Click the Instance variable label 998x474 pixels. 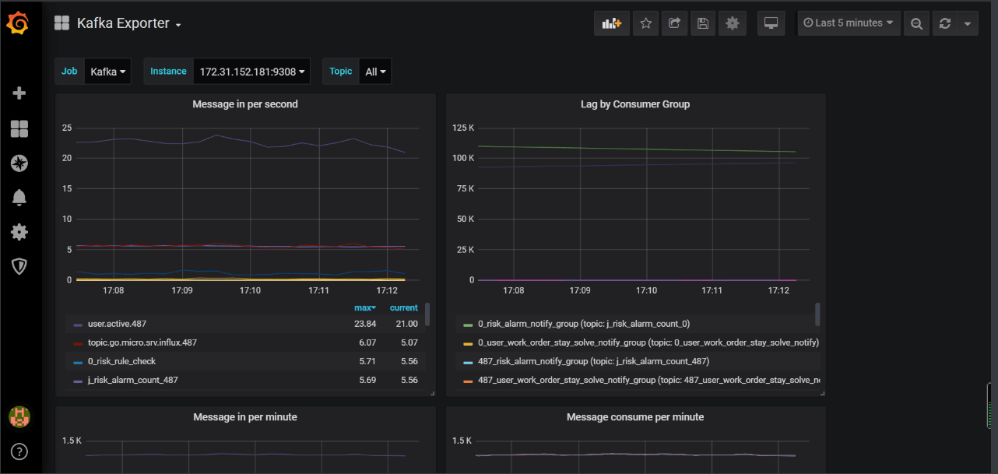point(168,72)
